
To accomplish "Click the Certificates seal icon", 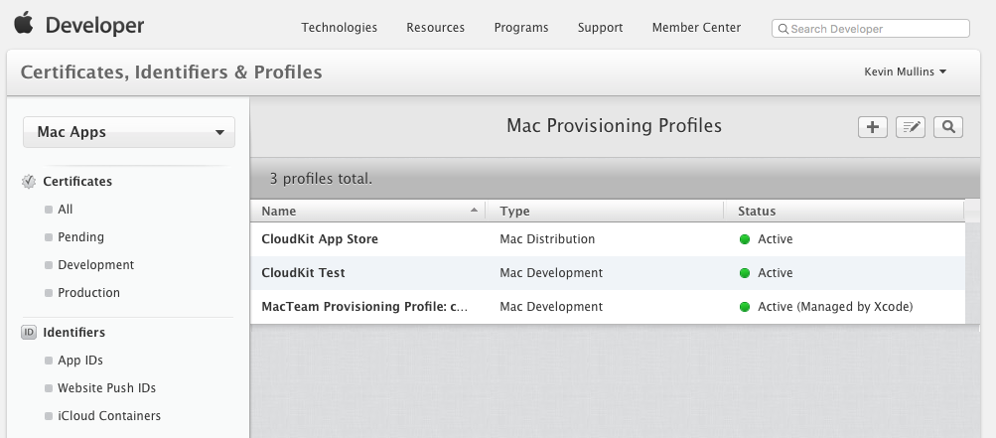I will click(29, 182).
